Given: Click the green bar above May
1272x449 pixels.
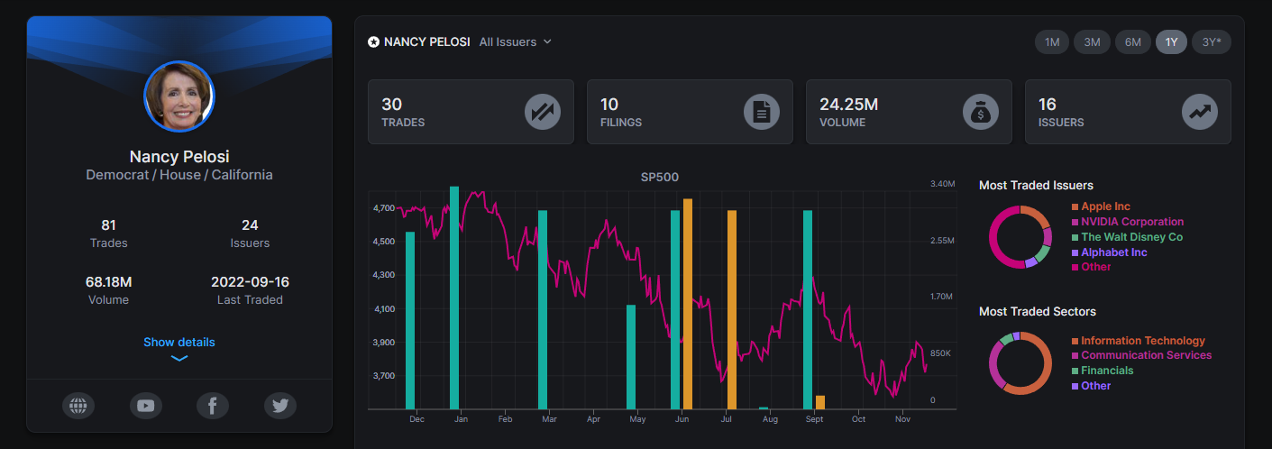Looking at the screenshot, I should click(631, 357).
